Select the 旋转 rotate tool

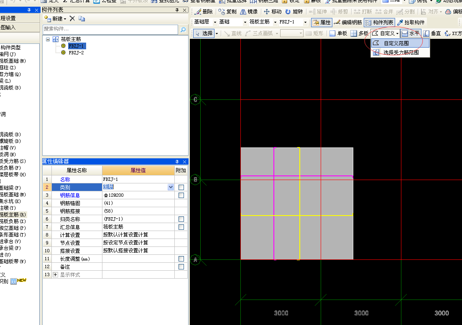(294, 11)
